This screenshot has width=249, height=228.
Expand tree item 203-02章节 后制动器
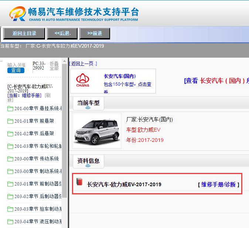coord(38,196)
